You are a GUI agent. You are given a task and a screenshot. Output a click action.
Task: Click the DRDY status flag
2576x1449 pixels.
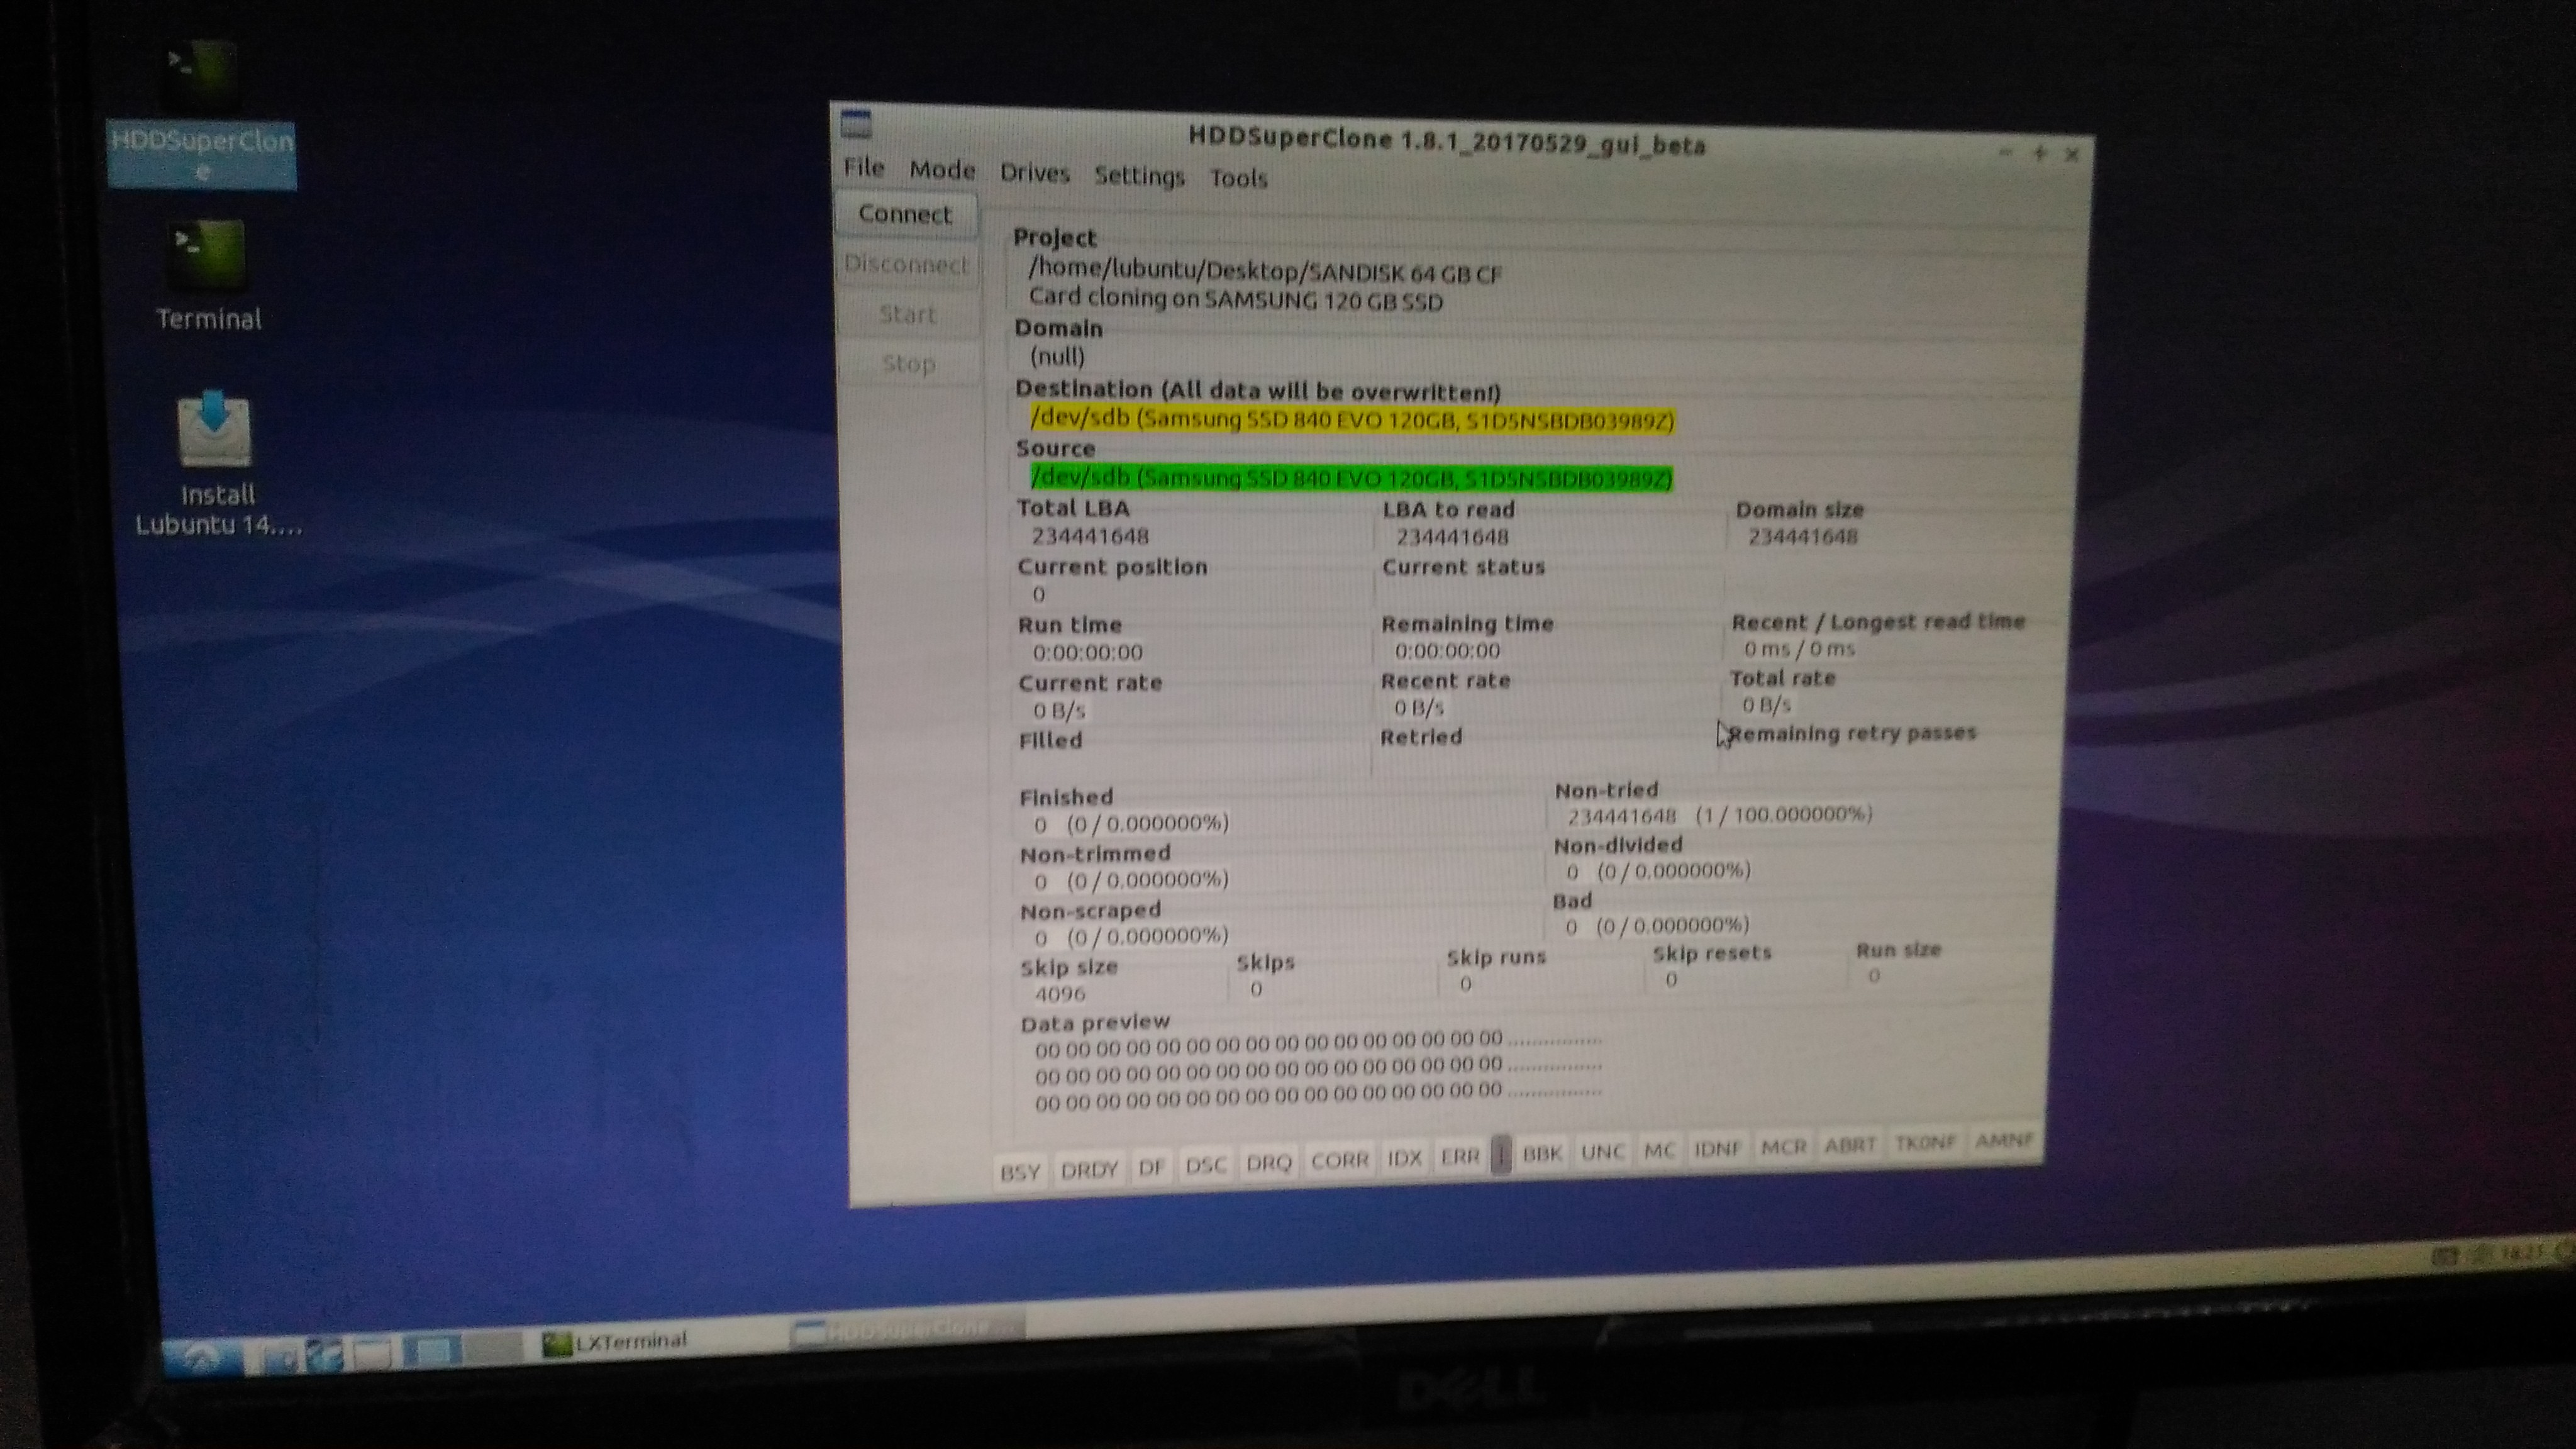point(1089,1169)
